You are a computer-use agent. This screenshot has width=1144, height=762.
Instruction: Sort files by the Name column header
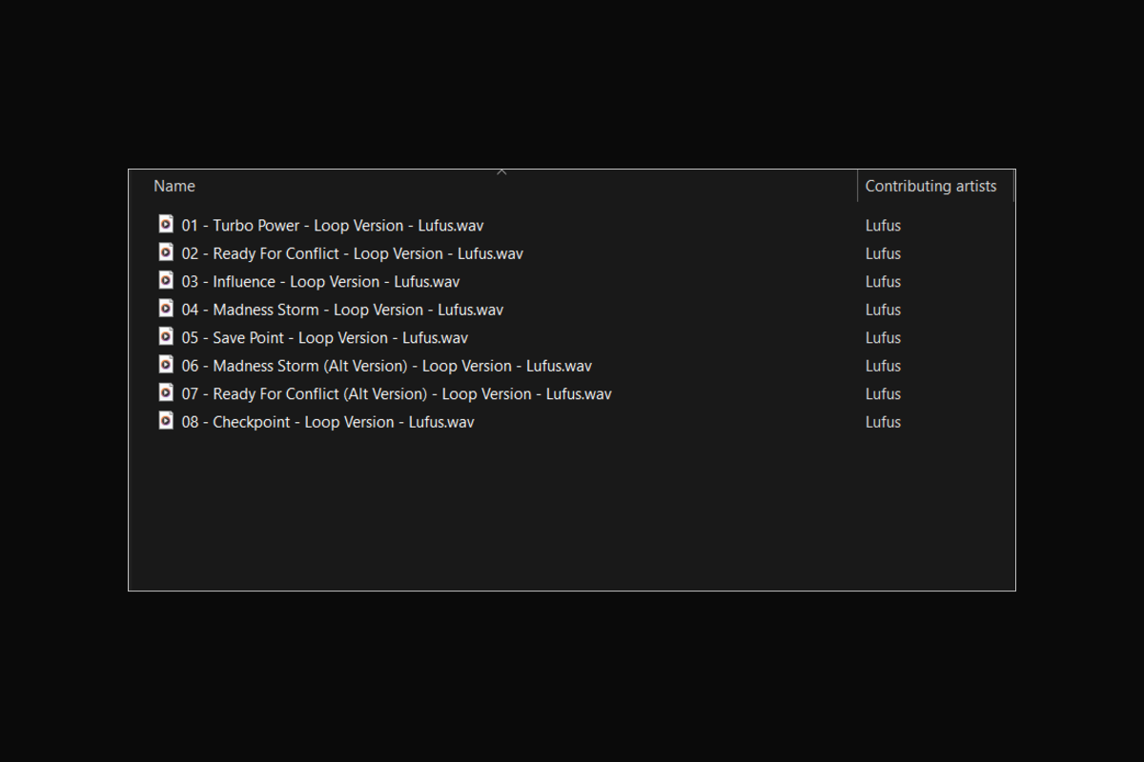coord(174,187)
